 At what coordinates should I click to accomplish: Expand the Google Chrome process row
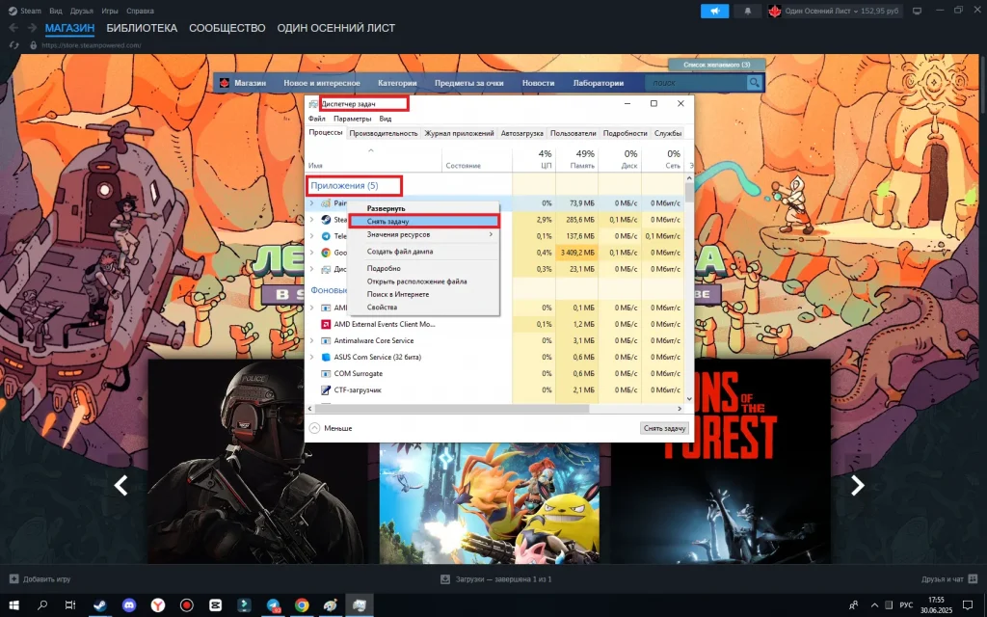[311, 253]
